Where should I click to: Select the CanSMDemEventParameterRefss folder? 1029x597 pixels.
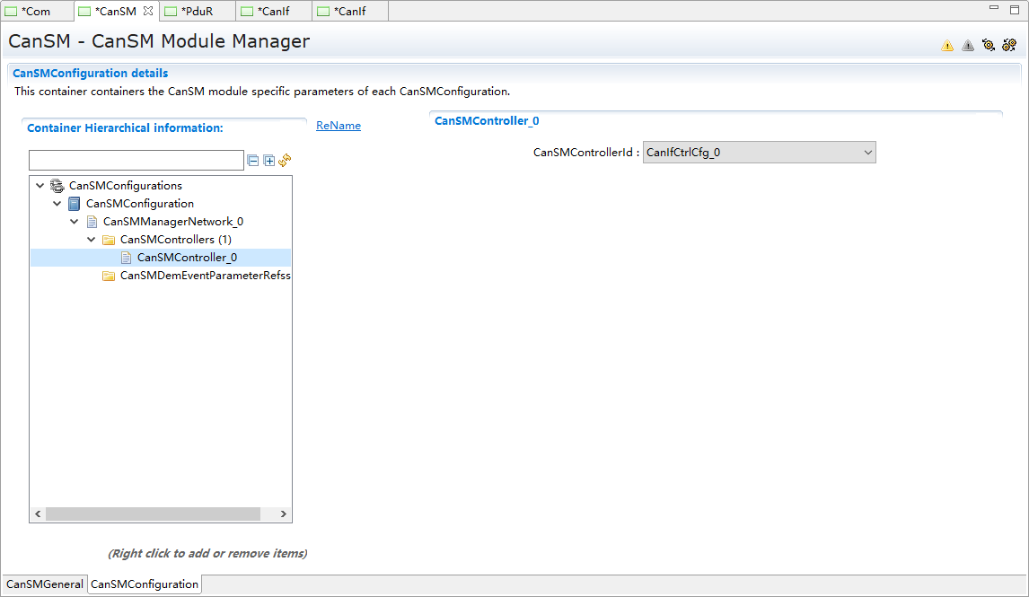pyautogui.click(x=205, y=276)
